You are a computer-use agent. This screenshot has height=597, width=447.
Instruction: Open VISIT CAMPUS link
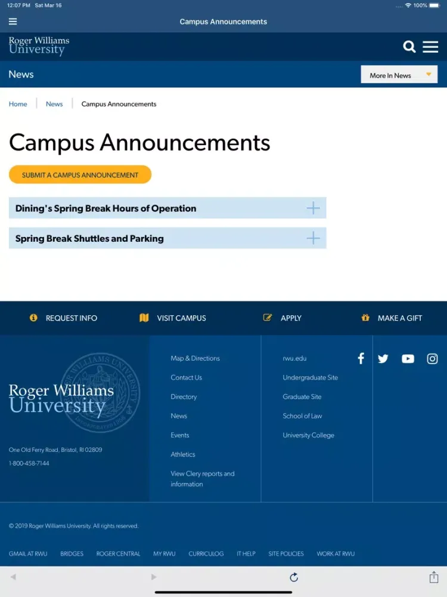tap(181, 318)
